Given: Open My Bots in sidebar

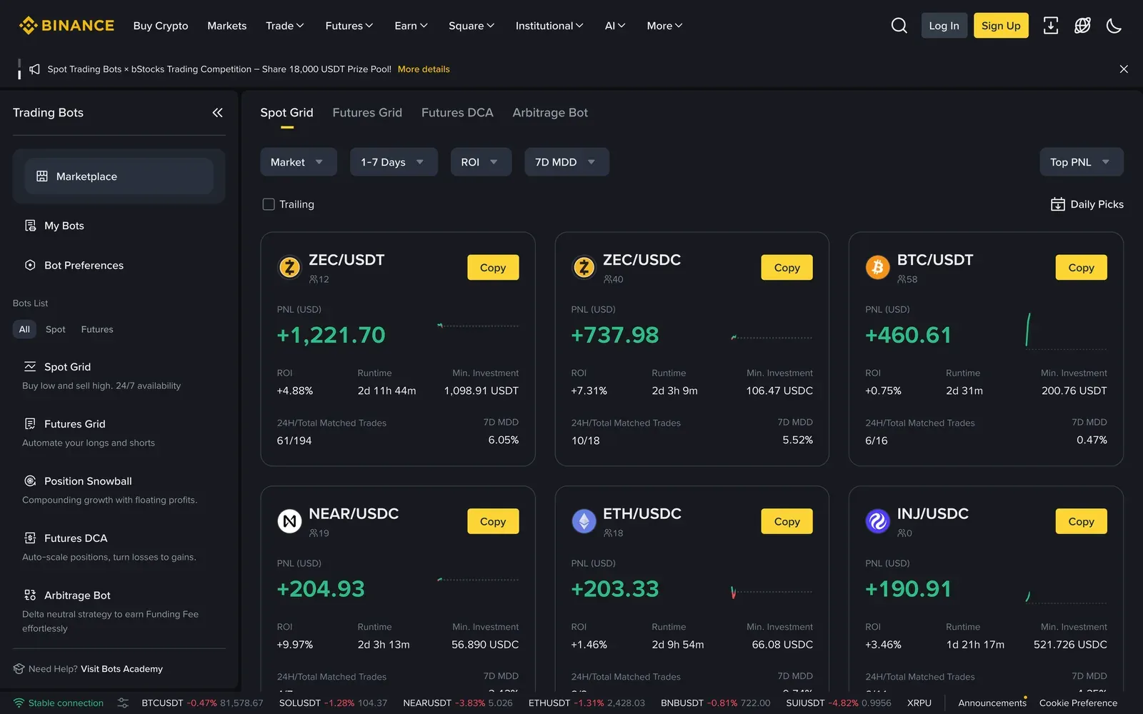Looking at the screenshot, I should coord(64,226).
